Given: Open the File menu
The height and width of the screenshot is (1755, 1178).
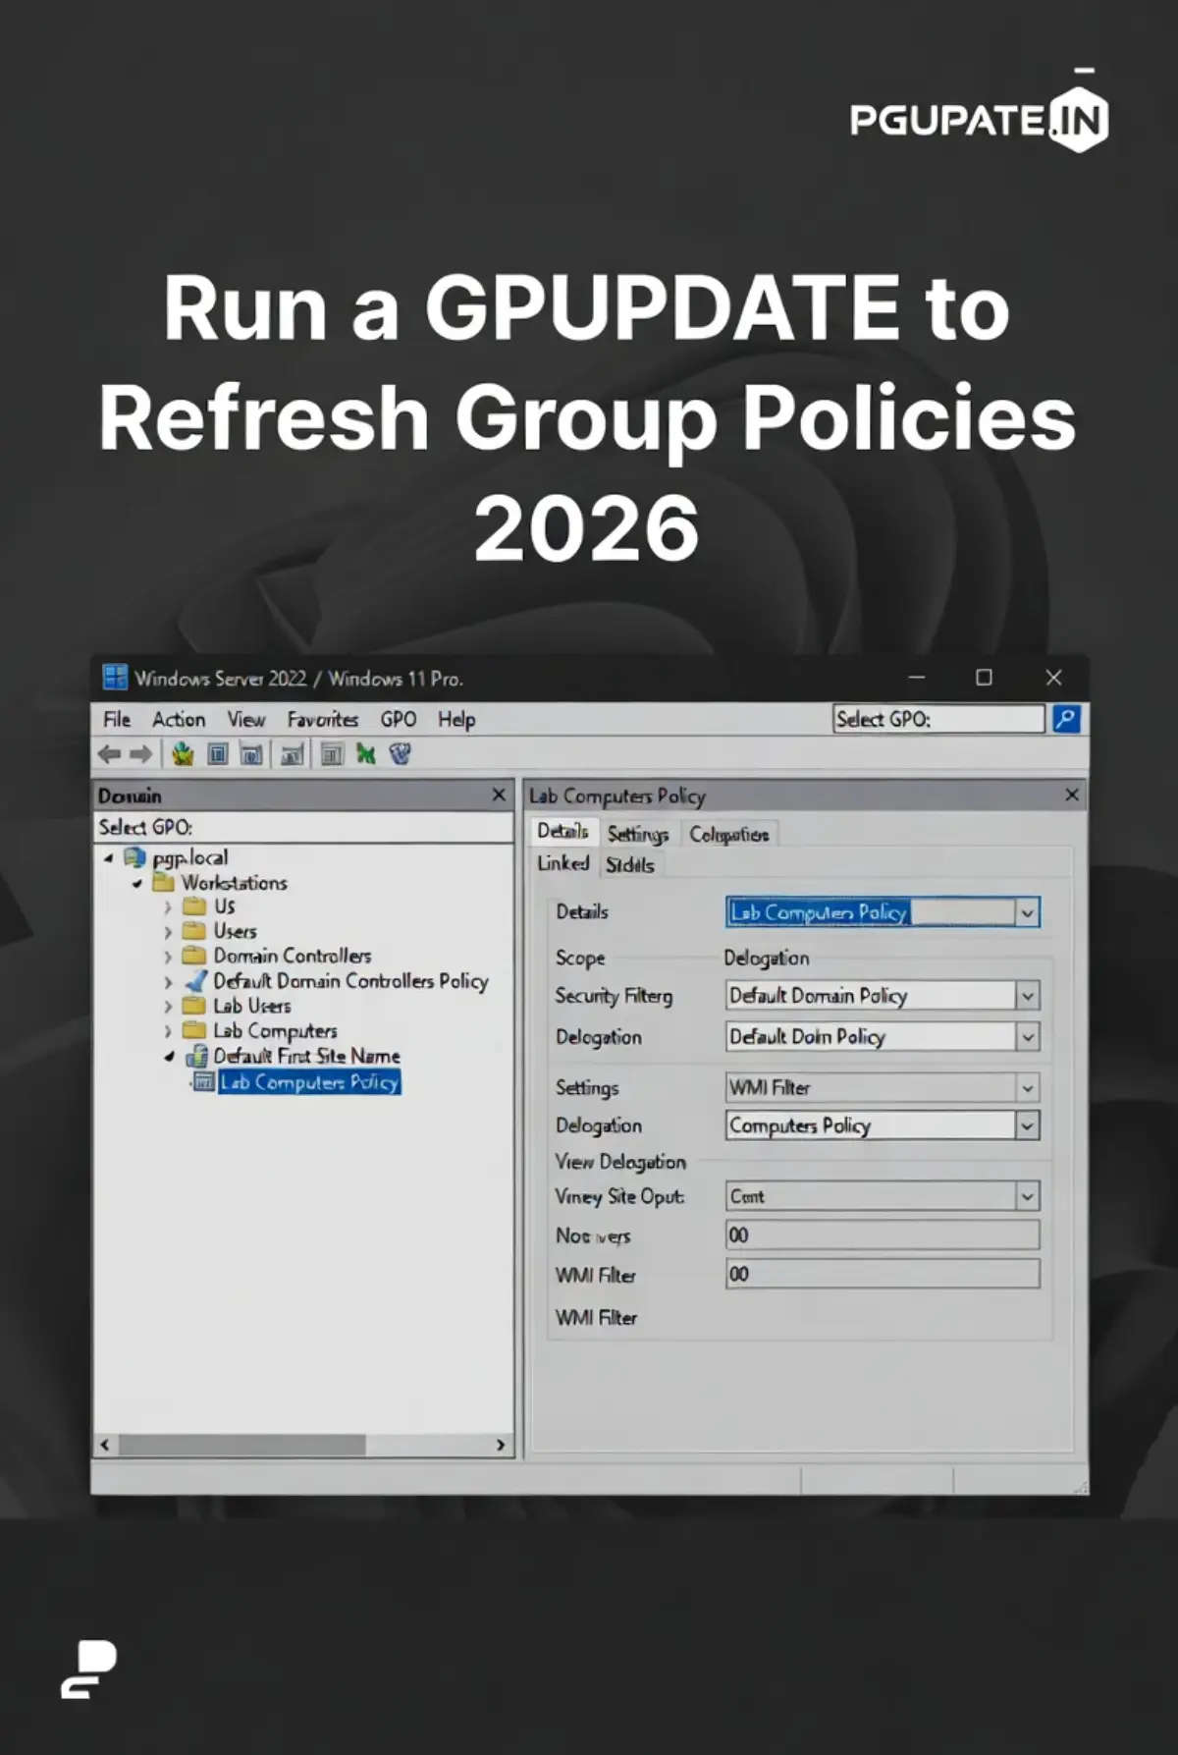Looking at the screenshot, I should click(117, 719).
